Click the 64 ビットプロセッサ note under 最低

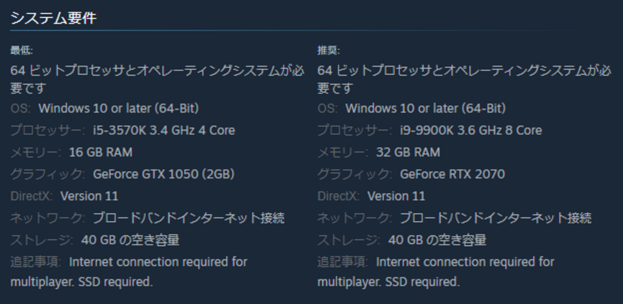157,71
